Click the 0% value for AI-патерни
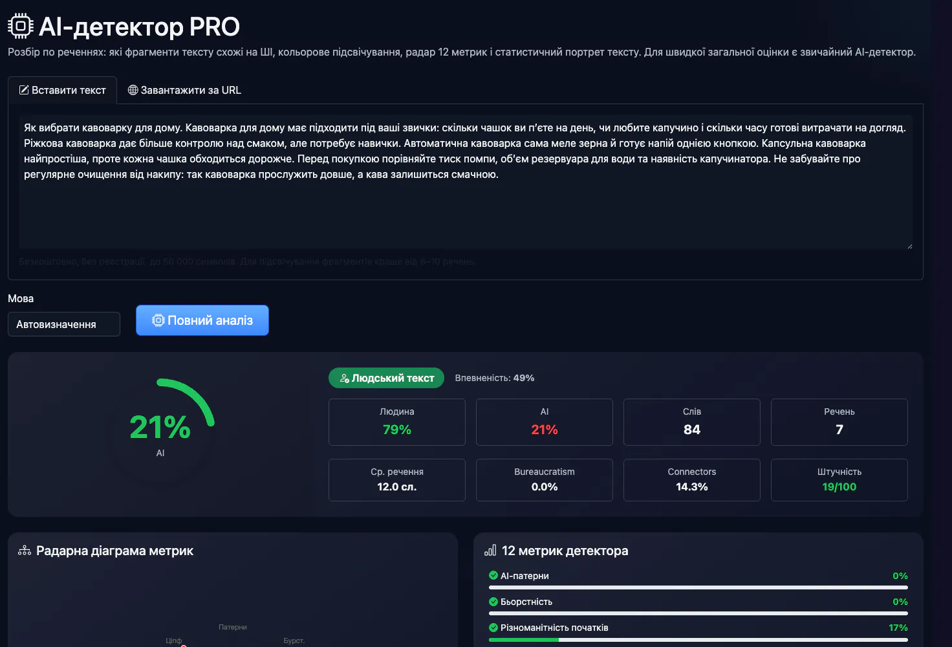 tap(900, 576)
